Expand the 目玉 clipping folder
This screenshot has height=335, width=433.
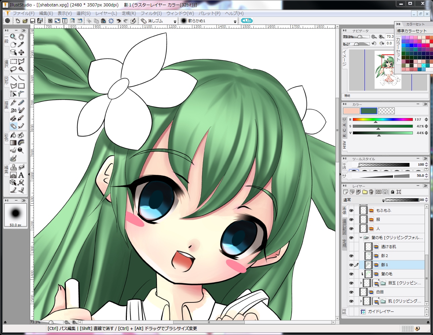point(361,283)
